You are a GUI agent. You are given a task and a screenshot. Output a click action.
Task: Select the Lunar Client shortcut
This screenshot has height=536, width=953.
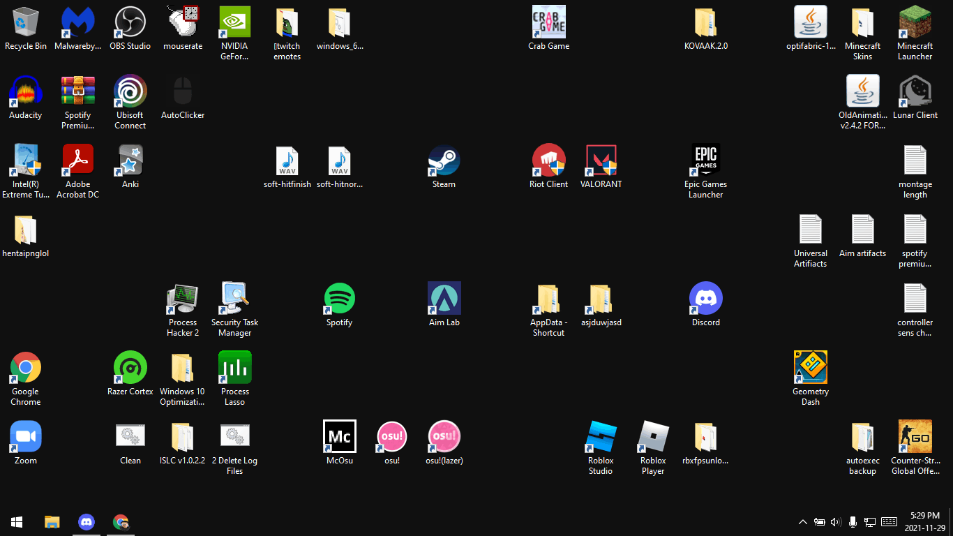point(915,91)
